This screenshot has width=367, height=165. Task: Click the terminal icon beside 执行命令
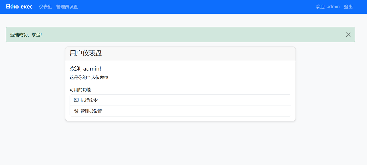click(x=76, y=100)
